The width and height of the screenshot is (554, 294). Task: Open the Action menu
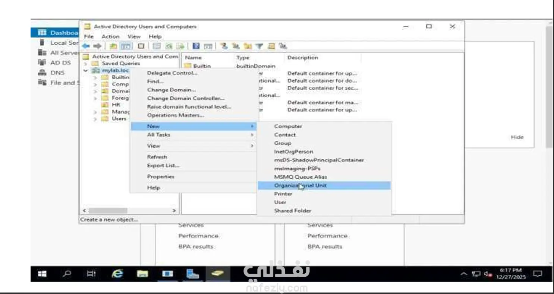pos(110,36)
